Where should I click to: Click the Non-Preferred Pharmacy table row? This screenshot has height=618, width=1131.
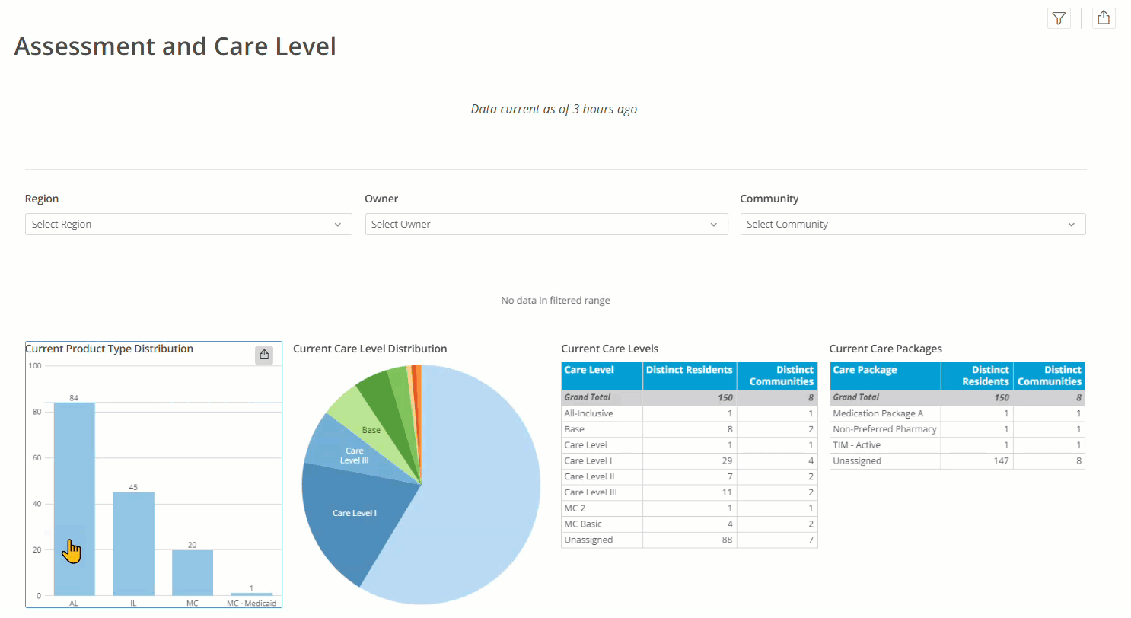click(957, 429)
